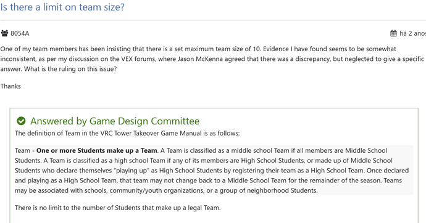Click the bold "One or more Students make up a Team" text
Image resolution: width=426 pixels, height=223 pixels.
(x=97, y=150)
